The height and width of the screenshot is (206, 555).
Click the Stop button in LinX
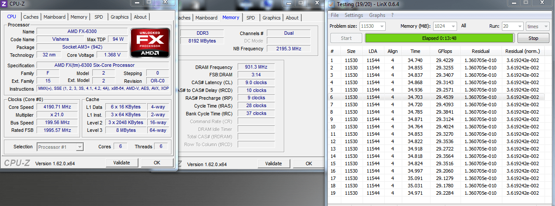point(533,38)
